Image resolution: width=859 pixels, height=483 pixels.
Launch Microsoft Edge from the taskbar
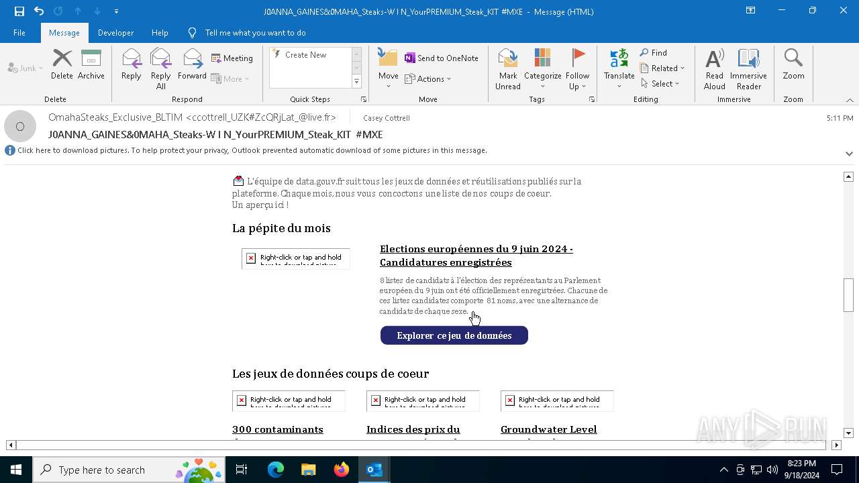coord(276,470)
